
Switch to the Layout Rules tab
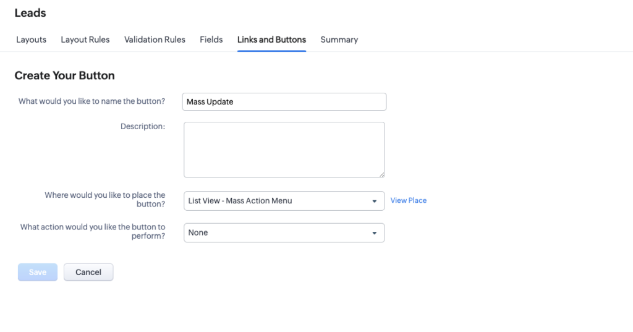pyautogui.click(x=85, y=40)
